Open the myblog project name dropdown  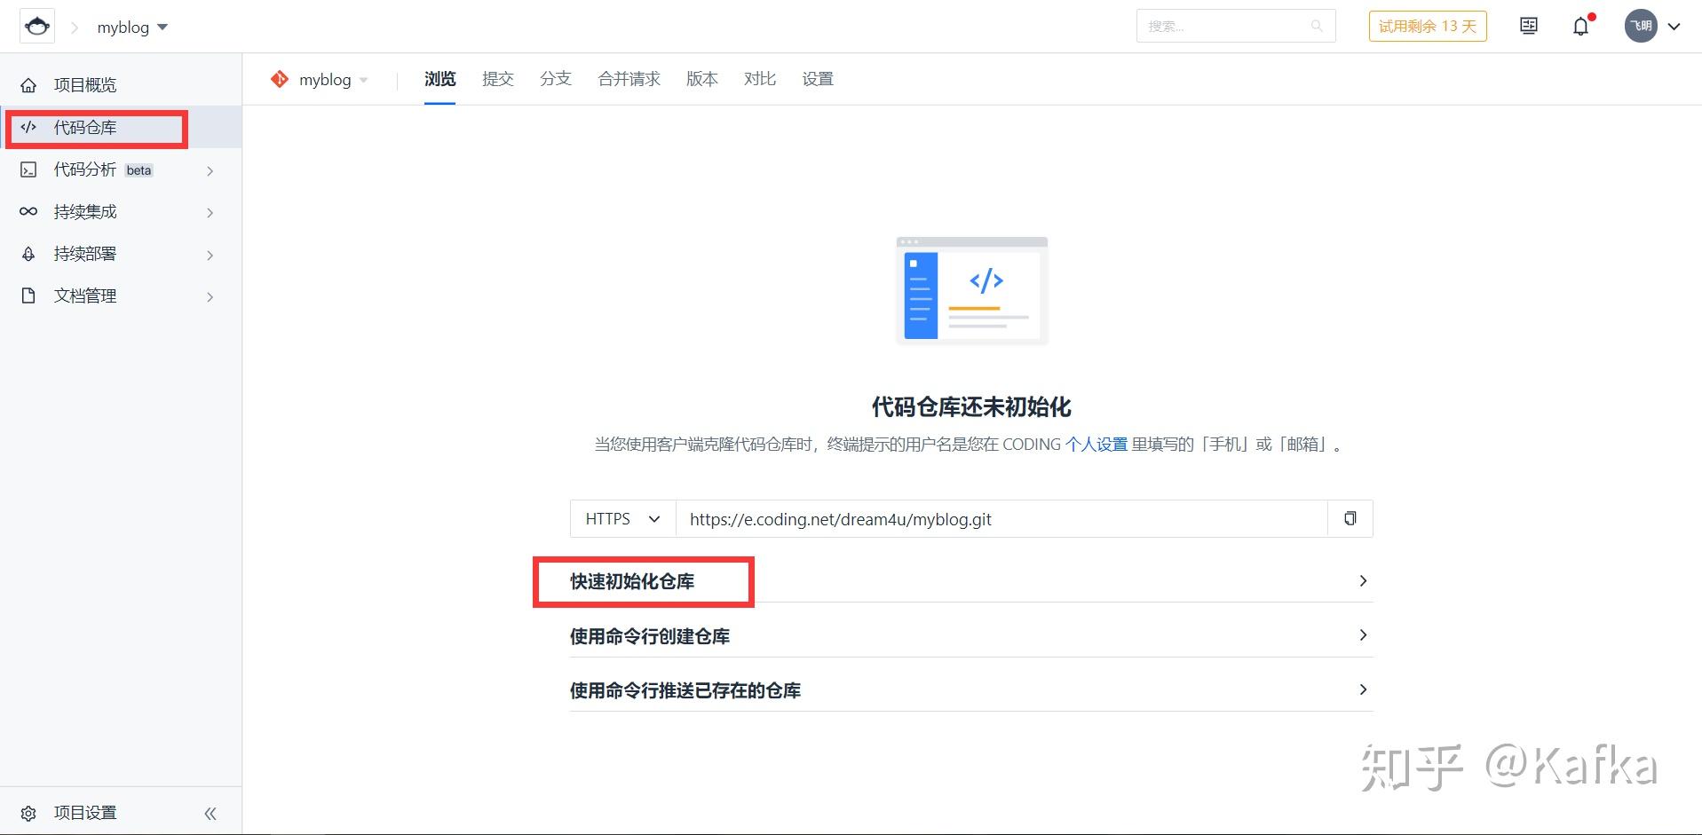131,27
